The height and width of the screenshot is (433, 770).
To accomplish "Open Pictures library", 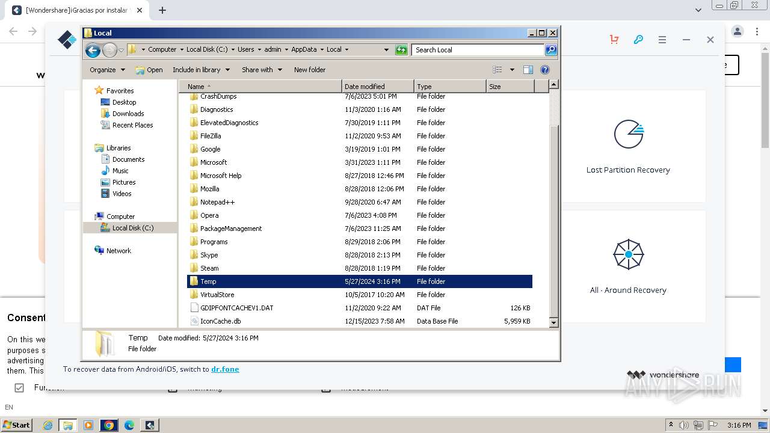I will pos(124,182).
